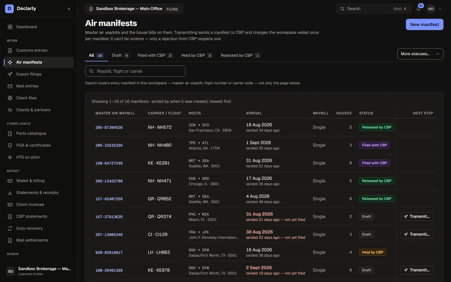Viewport: 451px width, 282px height.
Task: Open Statements & receipts in sidebar
Action: tap(39, 193)
